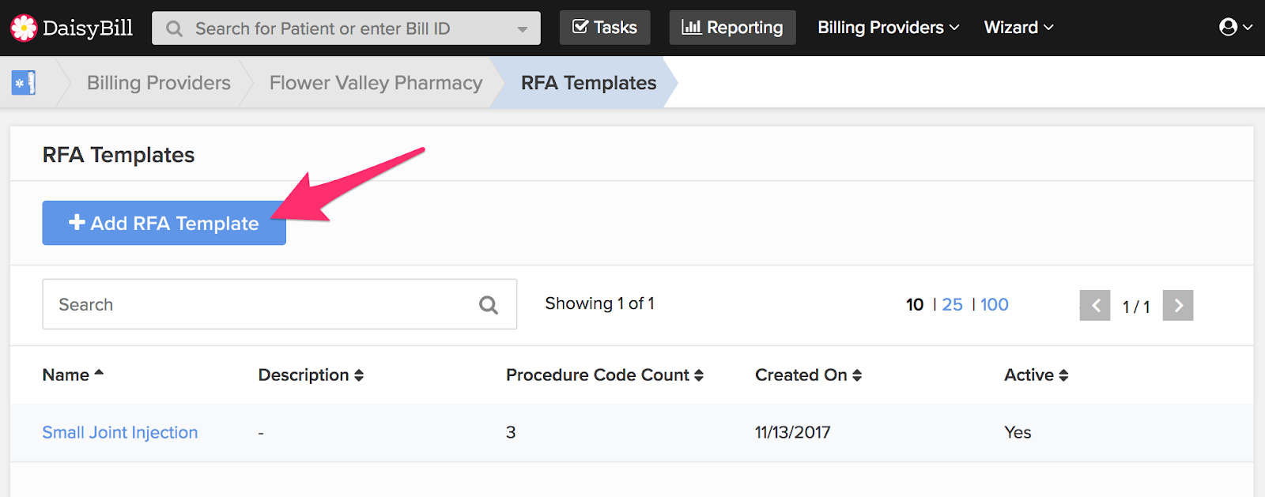Screen dimensions: 1265x497
Task: Click Add RFA Template button
Action: pos(164,223)
